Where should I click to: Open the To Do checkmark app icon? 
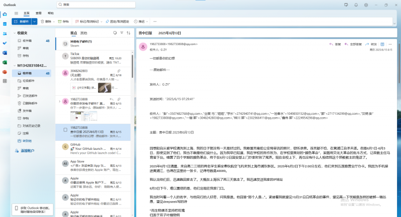coord(5,43)
